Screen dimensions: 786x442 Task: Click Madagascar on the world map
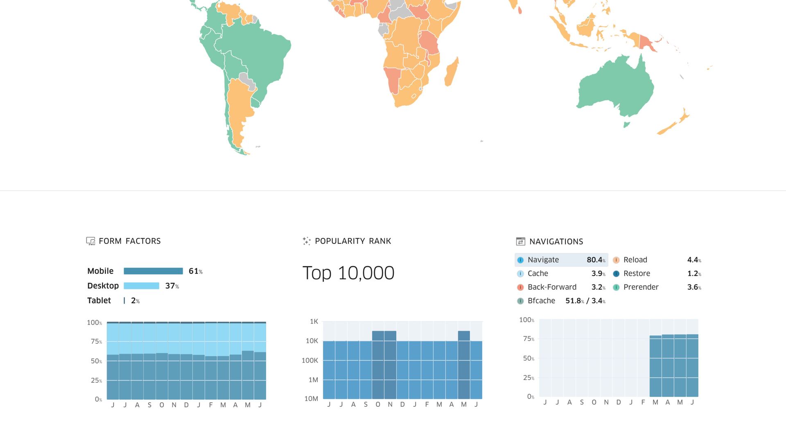(452, 72)
